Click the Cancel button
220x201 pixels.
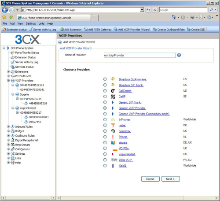coord(150,179)
